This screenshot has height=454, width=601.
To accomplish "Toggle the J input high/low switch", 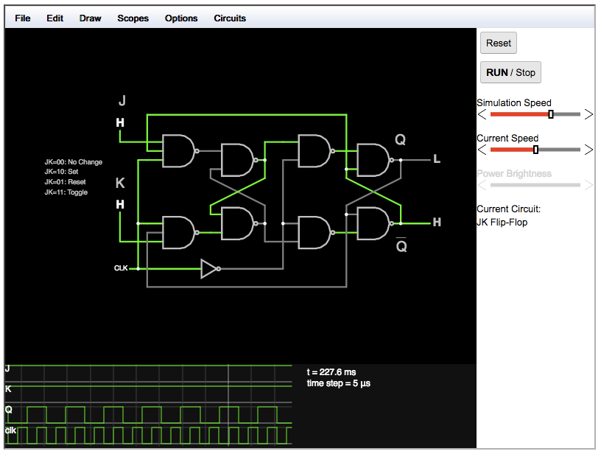I will pyautogui.click(x=120, y=122).
